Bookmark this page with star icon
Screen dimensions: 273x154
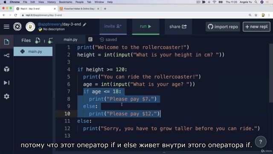point(256,15)
